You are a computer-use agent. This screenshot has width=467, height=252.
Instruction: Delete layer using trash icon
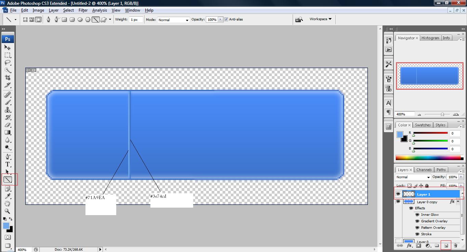[455, 246]
